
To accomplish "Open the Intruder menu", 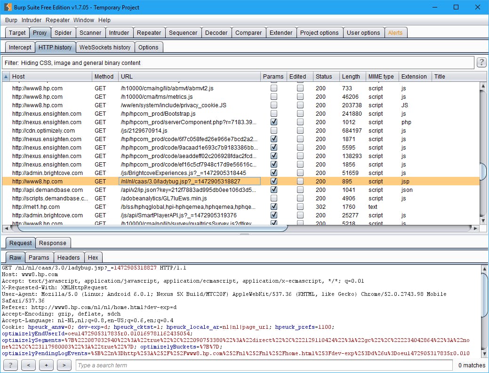I will coord(31,20).
